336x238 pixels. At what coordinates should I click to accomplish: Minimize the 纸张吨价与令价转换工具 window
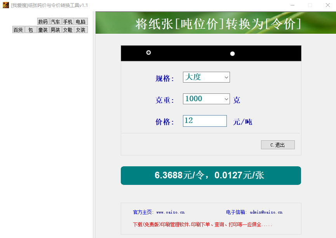click(x=292, y=5)
